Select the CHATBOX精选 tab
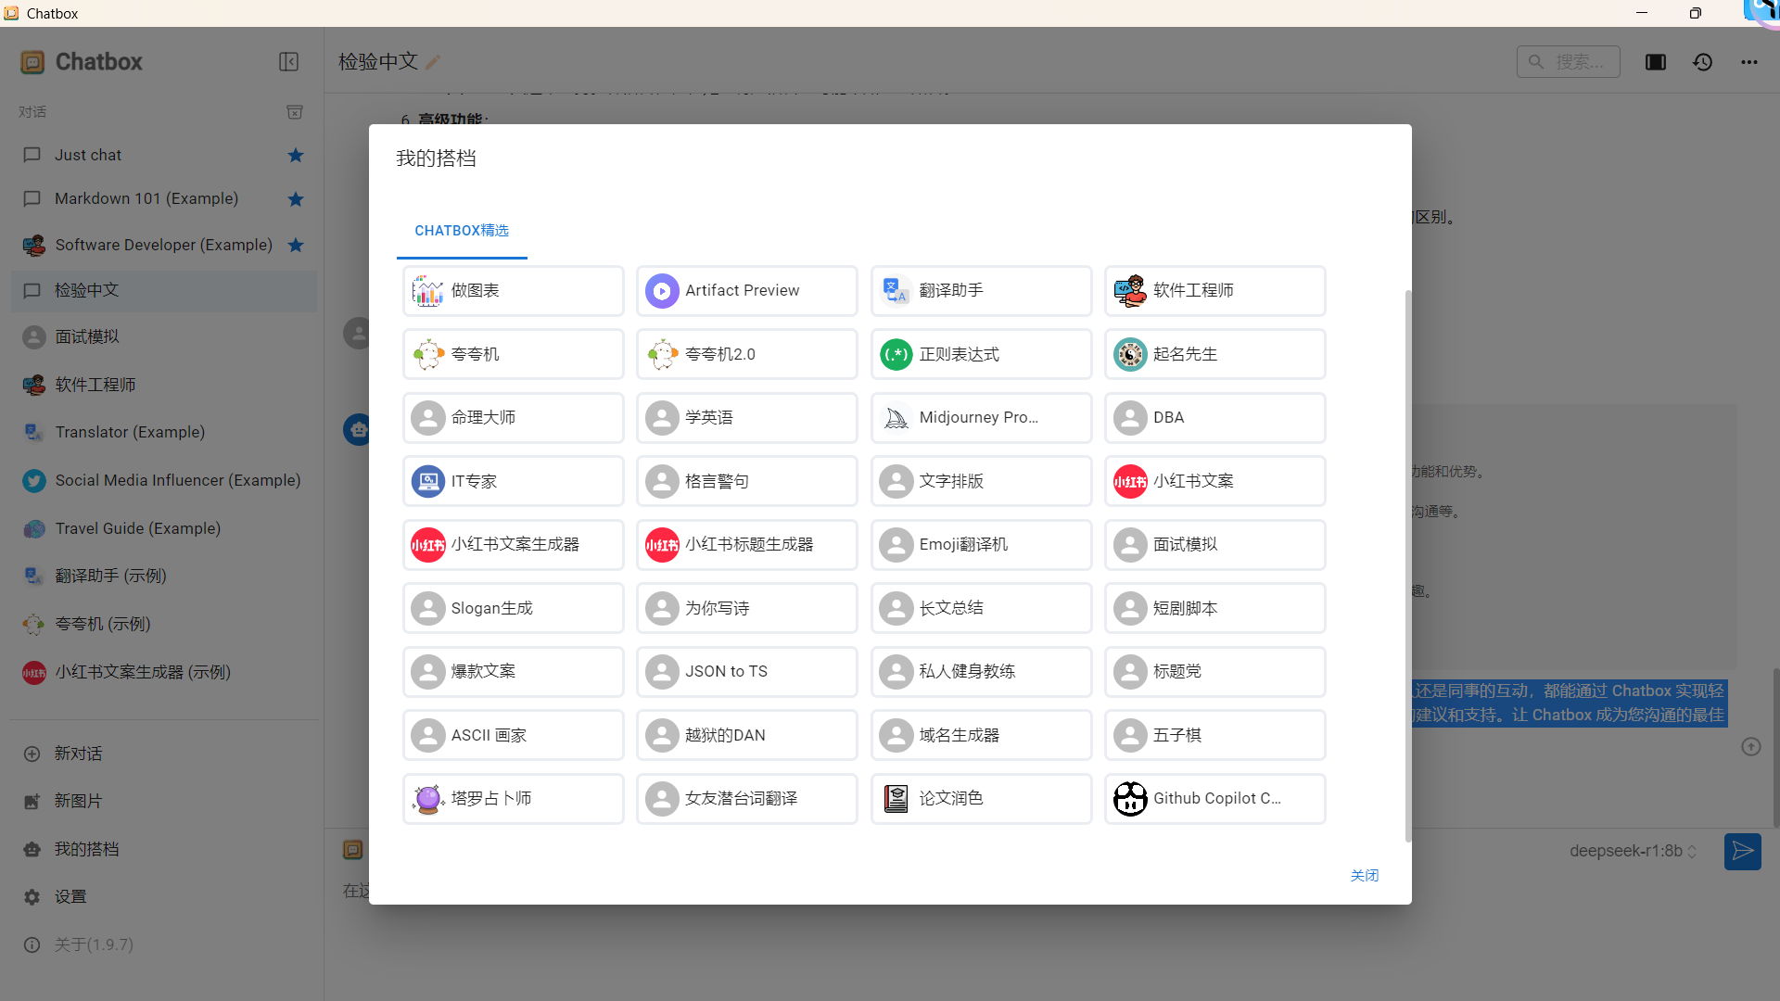Image resolution: width=1780 pixels, height=1001 pixels. pos(462,231)
